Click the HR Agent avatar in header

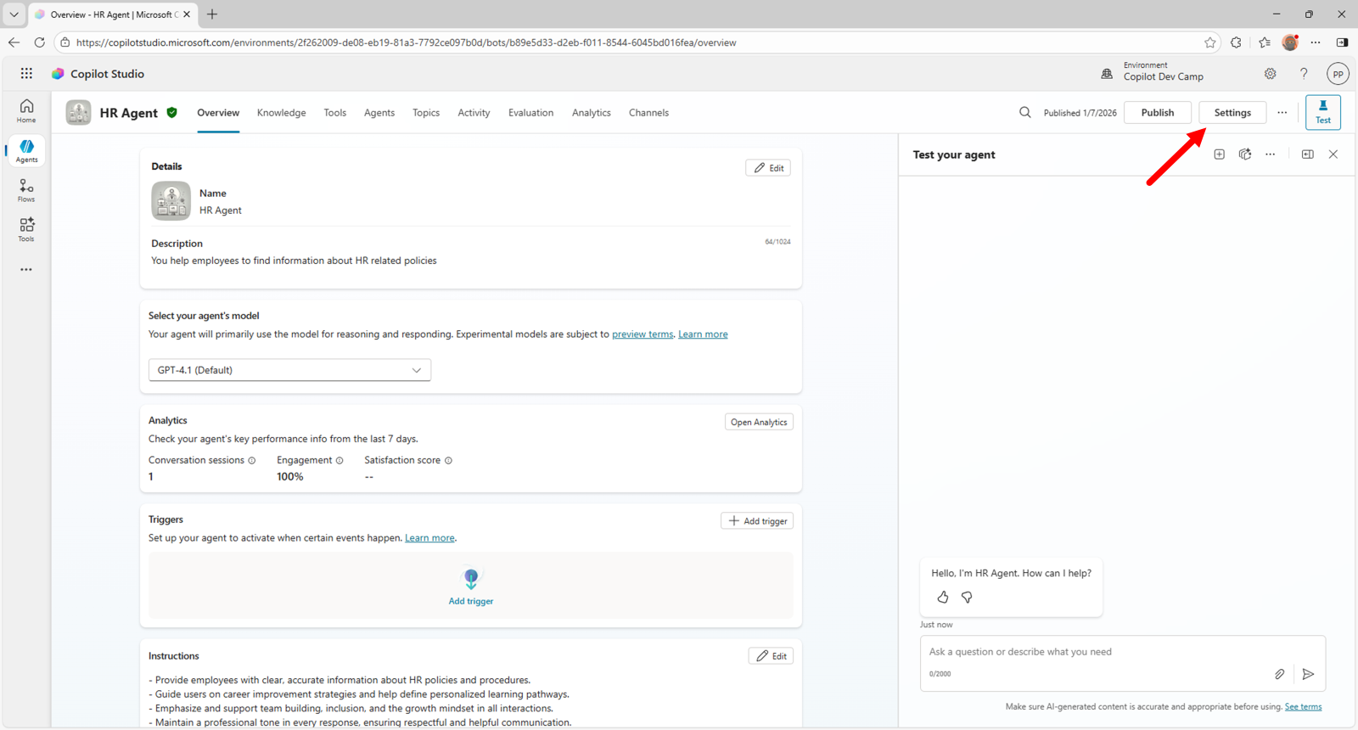coord(78,112)
